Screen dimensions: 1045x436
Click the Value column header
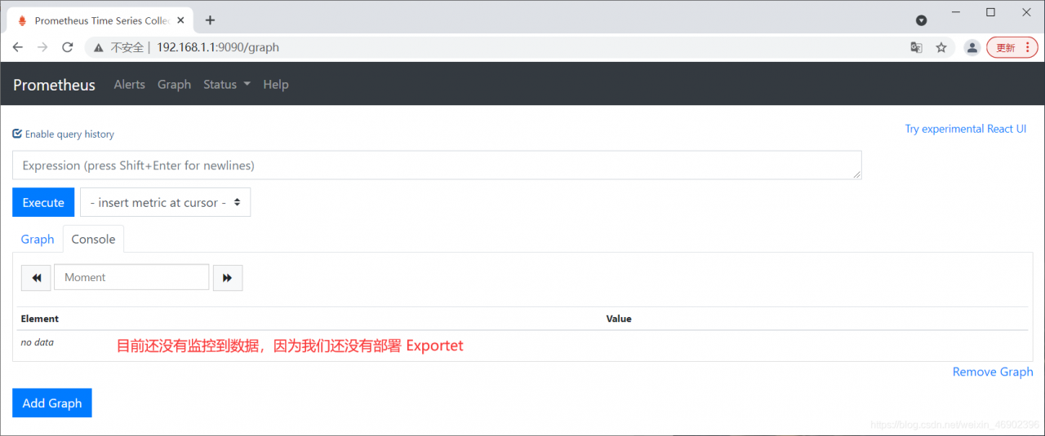(619, 319)
